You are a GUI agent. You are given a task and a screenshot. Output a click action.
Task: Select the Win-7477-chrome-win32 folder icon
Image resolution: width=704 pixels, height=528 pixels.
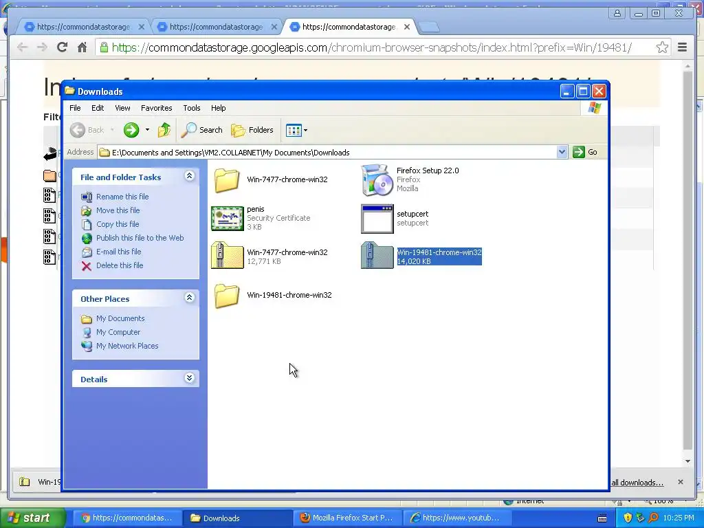(x=227, y=180)
